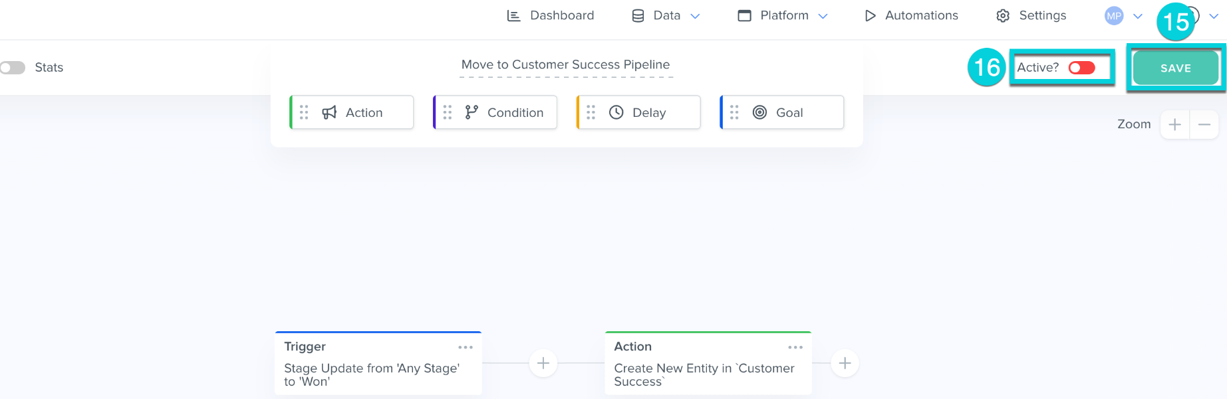The height and width of the screenshot is (399, 1227).
Task: Toggle the Stats switch
Action: [x=13, y=68]
